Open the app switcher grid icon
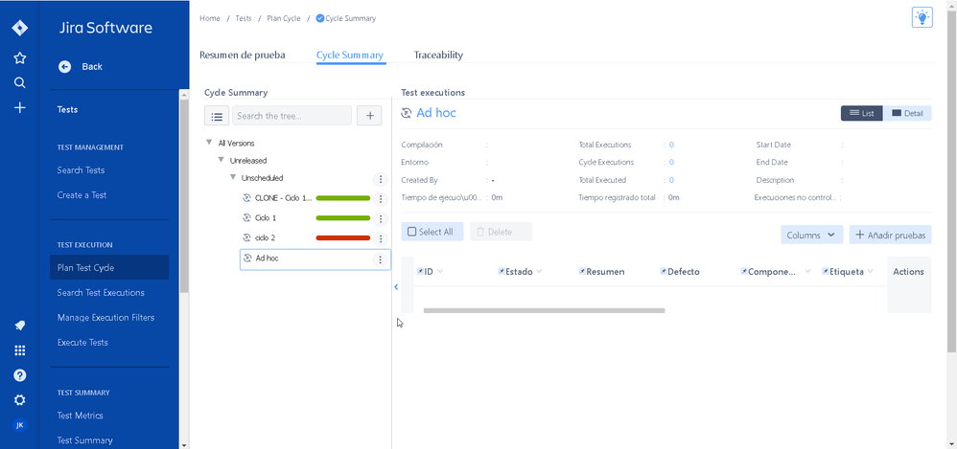The width and height of the screenshot is (957, 449). (19, 350)
